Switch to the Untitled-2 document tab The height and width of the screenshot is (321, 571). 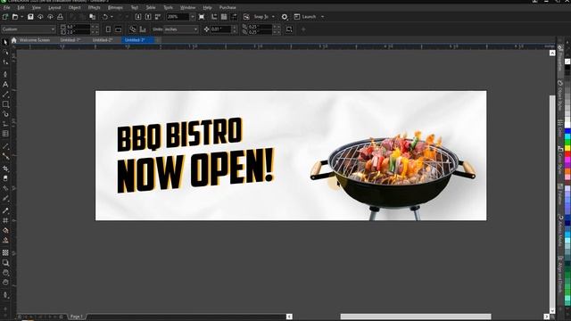[x=103, y=40]
